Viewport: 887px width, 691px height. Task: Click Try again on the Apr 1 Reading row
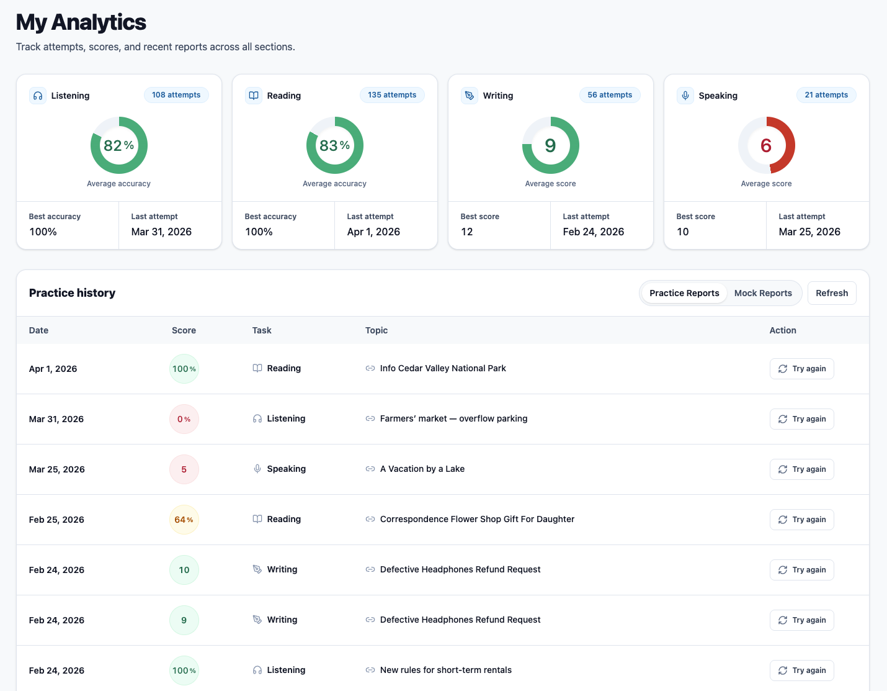[x=801, y=368]
